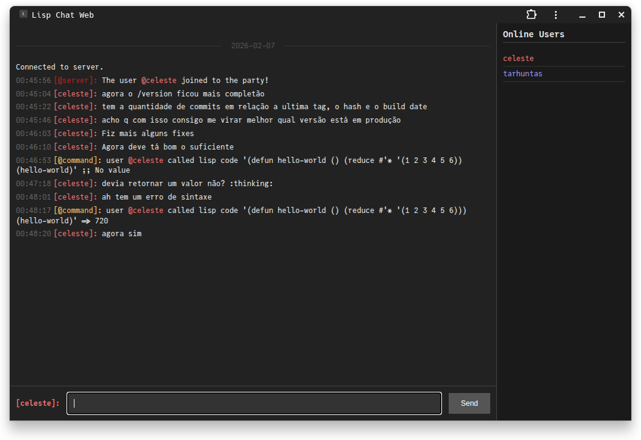Viewport: 641px width, 440px height.
Task: Minimize the Lisp Chat Web window
Action: click(x=582, y=15)
